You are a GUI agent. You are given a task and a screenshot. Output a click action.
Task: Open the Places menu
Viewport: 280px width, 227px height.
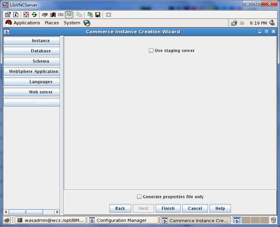pos(52,23)
